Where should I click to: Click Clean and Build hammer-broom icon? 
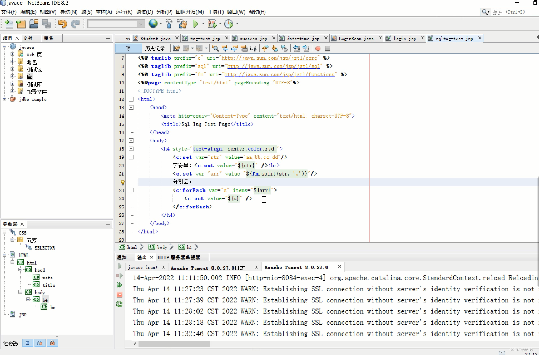click(182, 24)
